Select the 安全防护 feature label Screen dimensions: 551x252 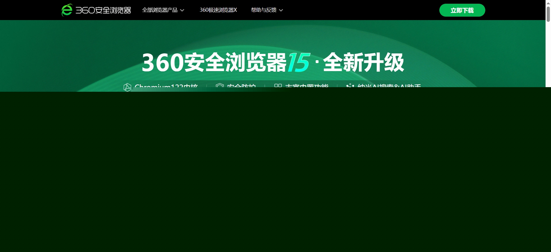pos(241,86)
